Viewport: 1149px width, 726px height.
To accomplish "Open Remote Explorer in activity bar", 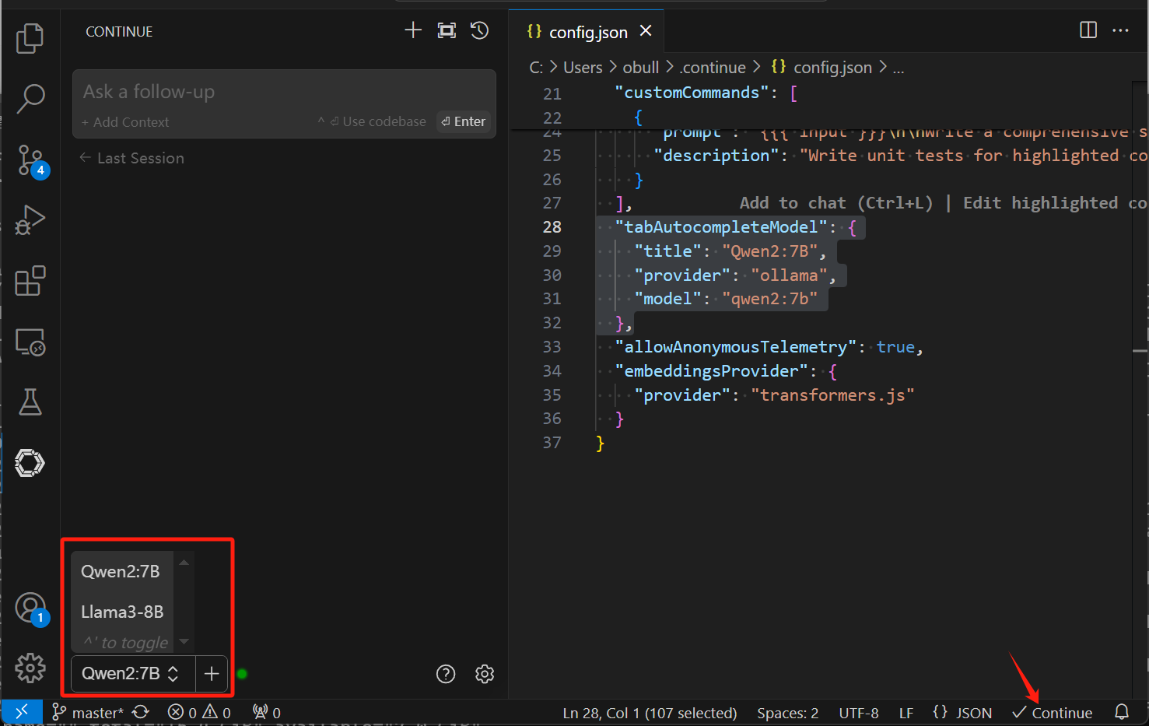I will click(30, 342).
